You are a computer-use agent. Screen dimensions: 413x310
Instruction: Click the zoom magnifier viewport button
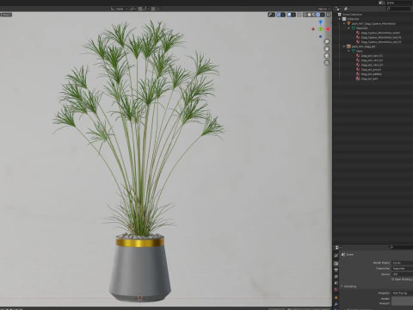pyautogui.click(x=327, y=41)
